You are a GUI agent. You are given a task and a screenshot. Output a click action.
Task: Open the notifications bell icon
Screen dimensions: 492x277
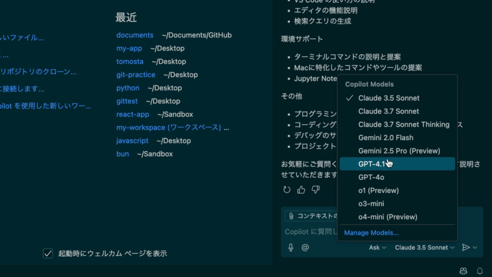point(480,271)
